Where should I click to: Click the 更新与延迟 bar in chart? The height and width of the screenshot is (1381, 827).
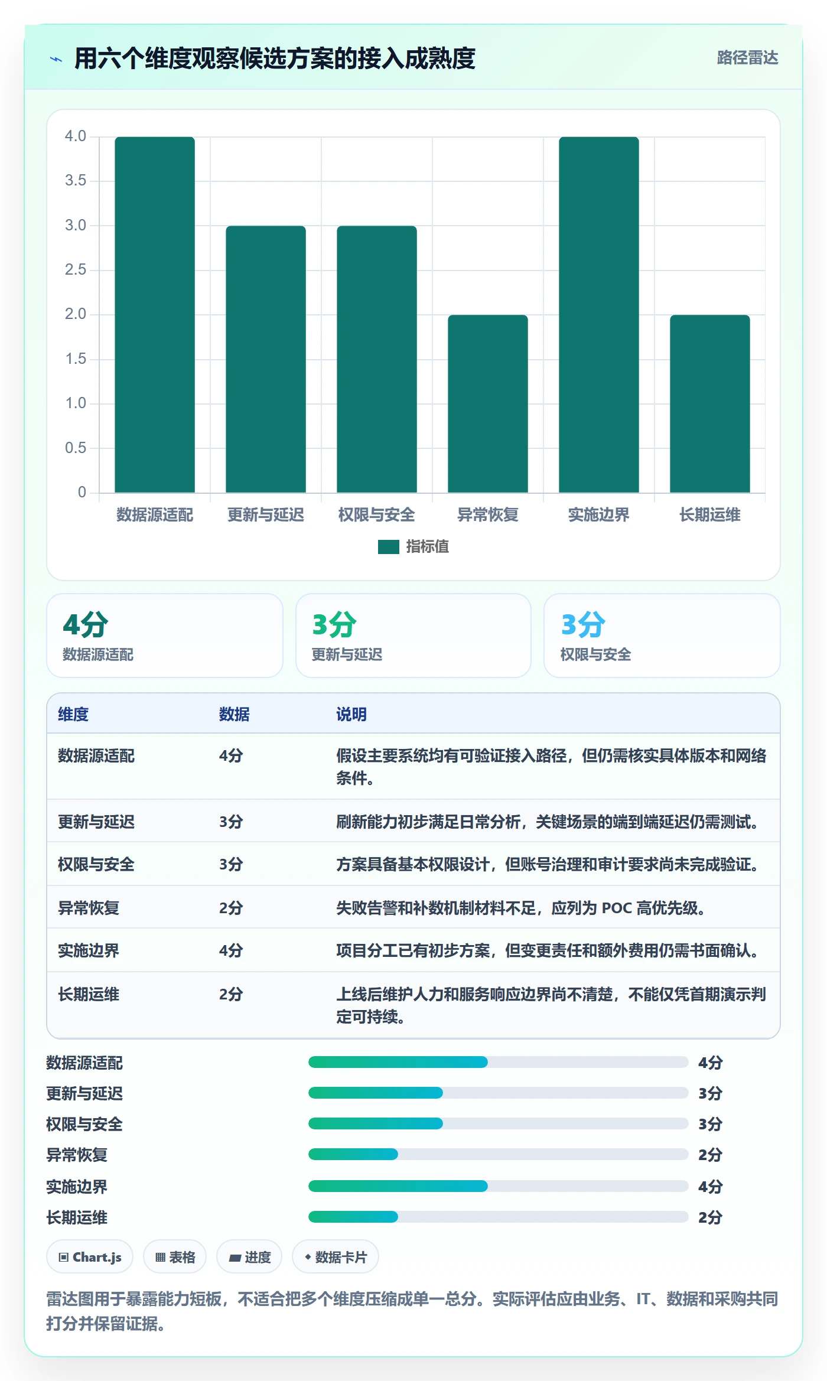(x=266, y=359)
